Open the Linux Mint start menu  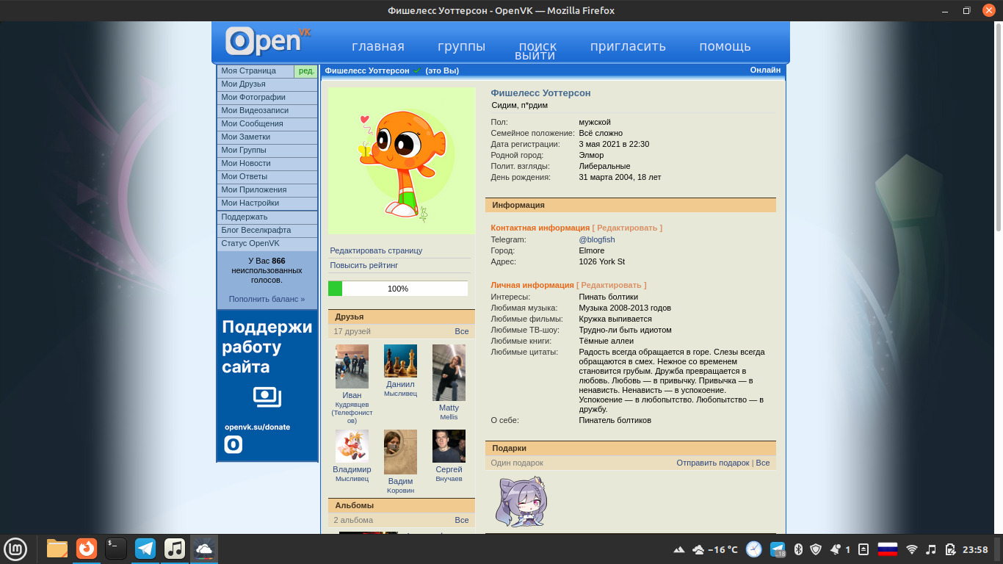point(15,549)
